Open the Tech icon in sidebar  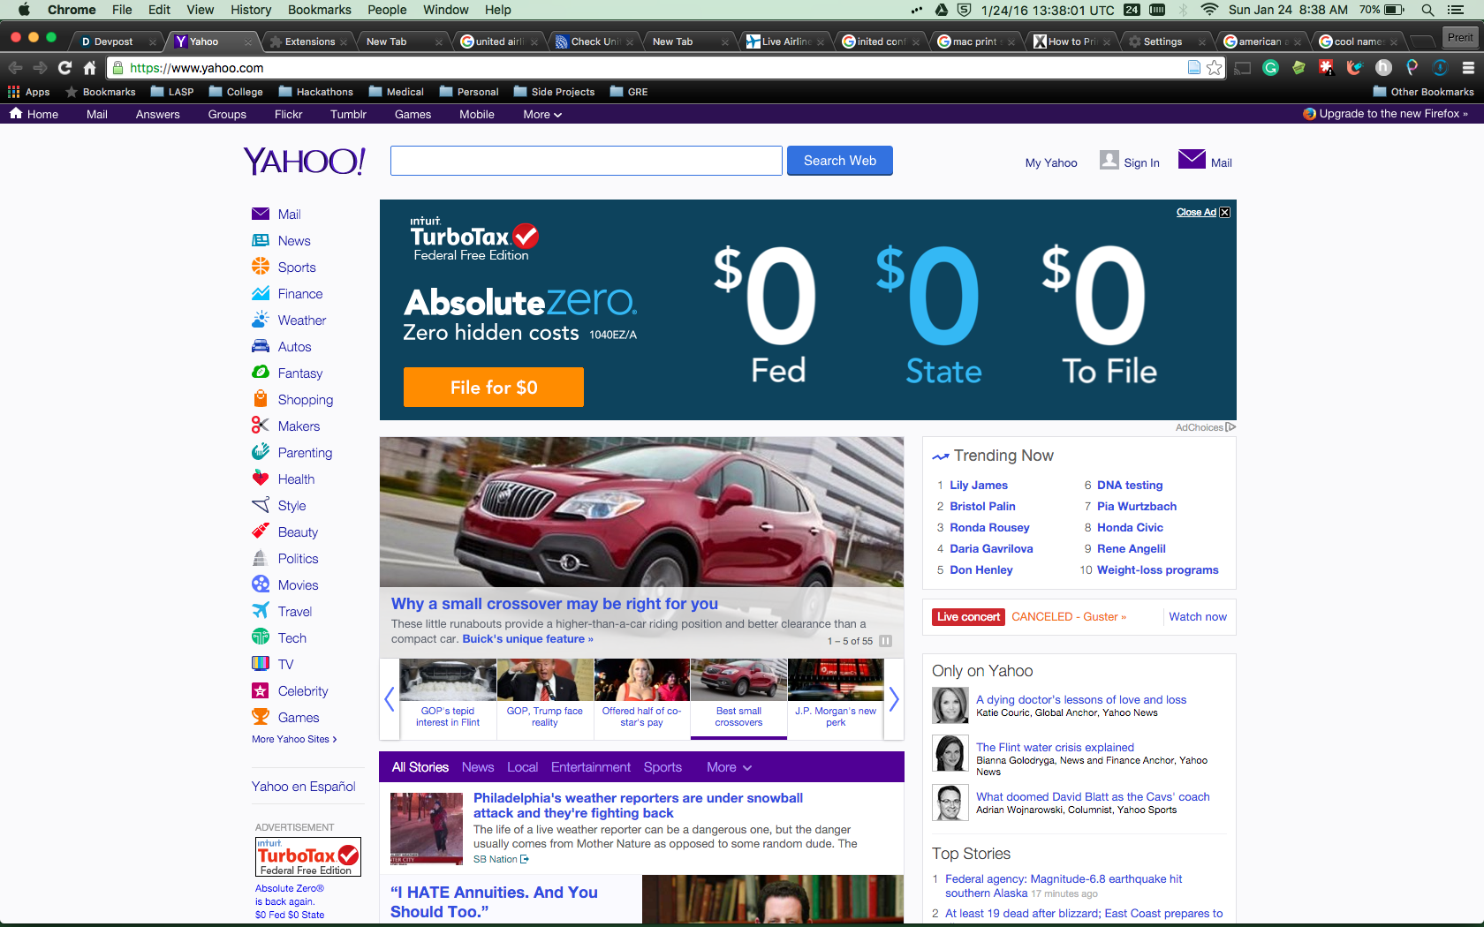[x=261, y=637]
